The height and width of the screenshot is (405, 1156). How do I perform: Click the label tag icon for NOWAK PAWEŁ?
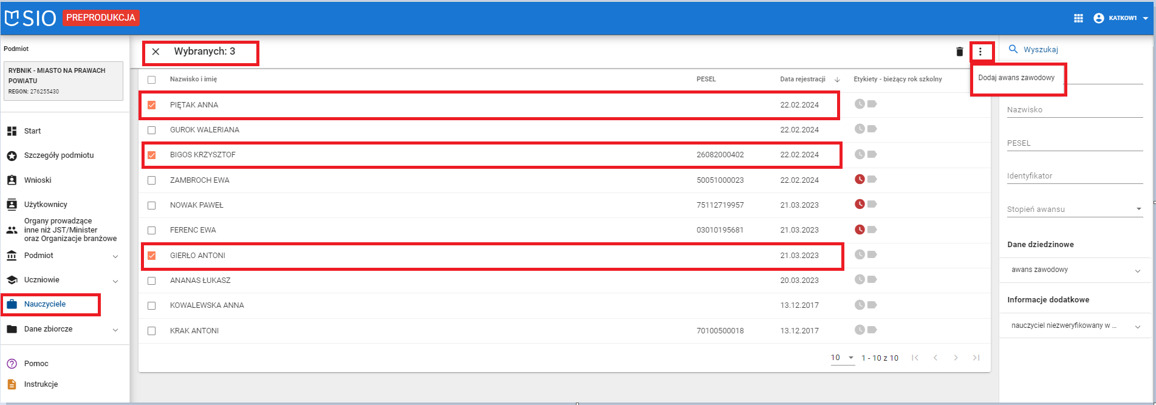872,205
